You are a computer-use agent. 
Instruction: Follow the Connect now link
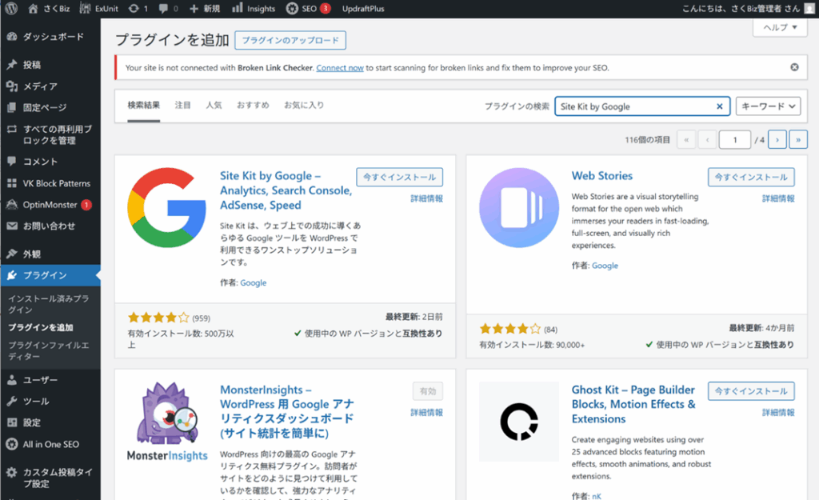click(339, 68)
